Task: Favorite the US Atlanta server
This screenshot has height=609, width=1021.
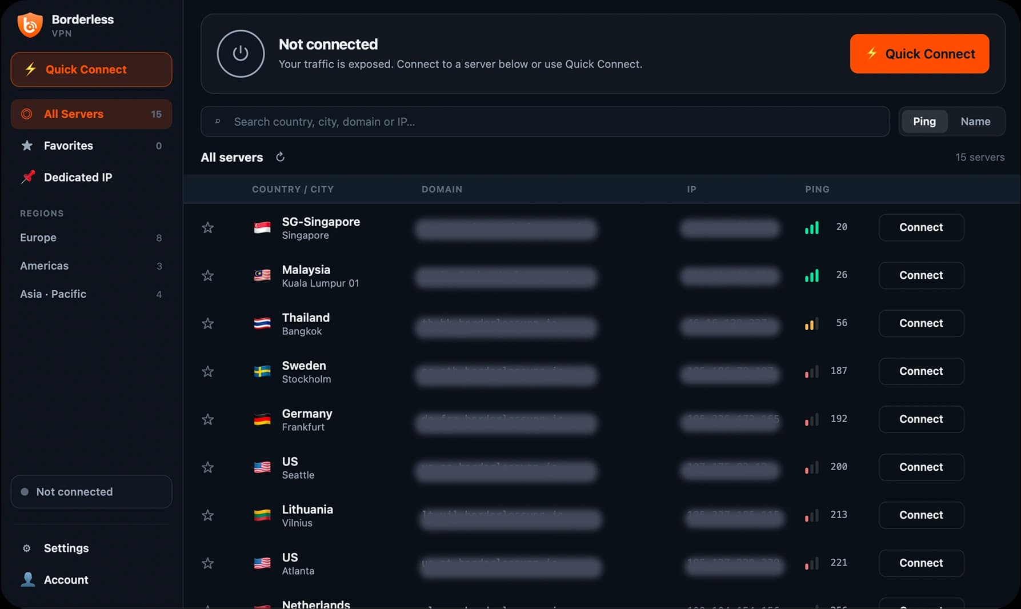Action: pos(208,563)
